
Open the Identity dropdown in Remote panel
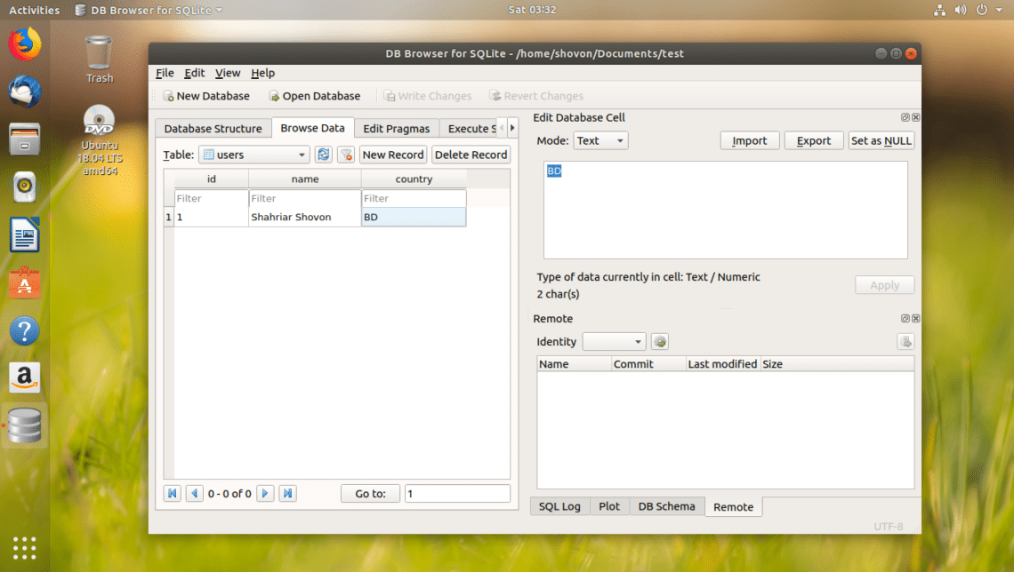pos(614,341)
